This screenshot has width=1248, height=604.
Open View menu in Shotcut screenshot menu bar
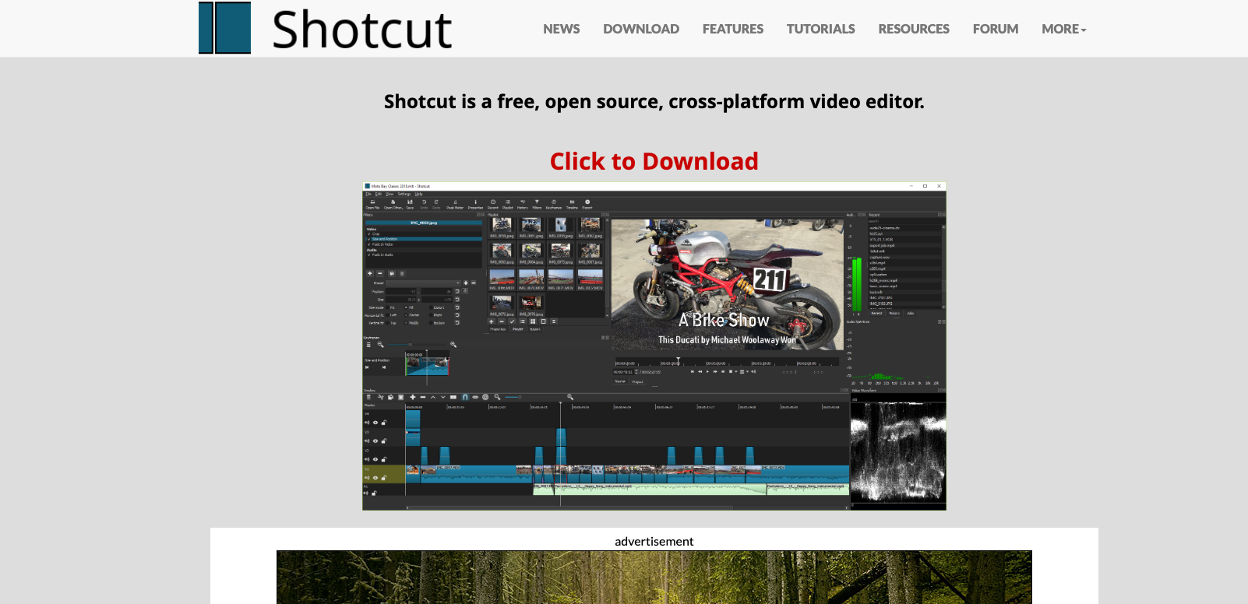coord(390,194)
